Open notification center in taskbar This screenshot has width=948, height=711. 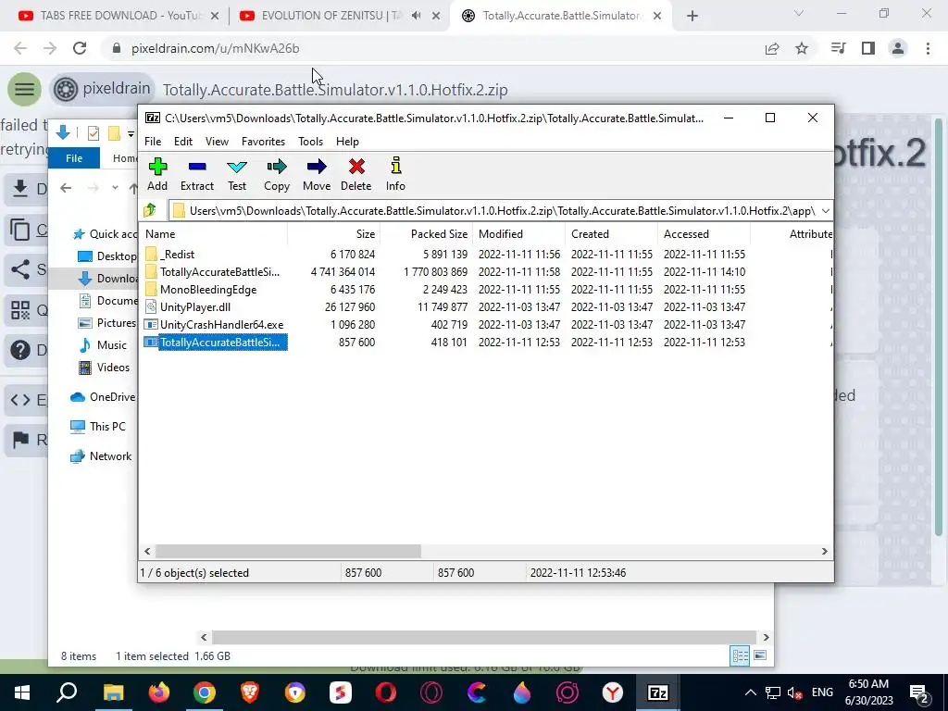coord(919,692)
